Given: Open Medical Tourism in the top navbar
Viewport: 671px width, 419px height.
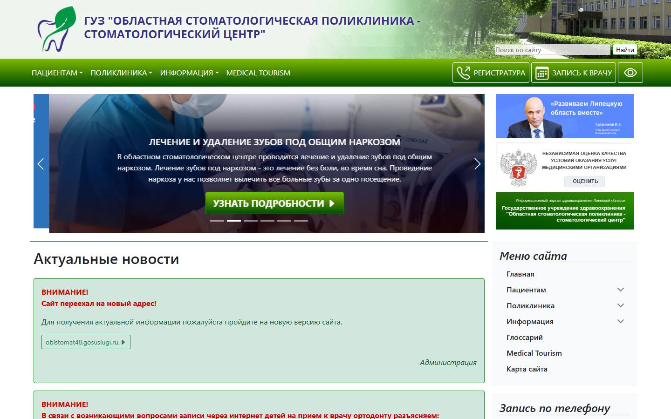Looking at the screenshot, I should tap(258, 73).
